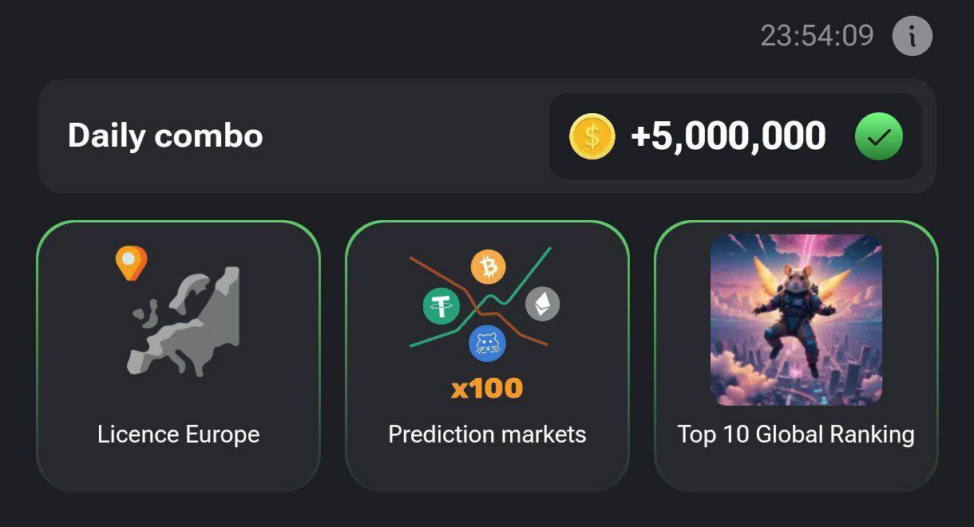Click the blue hamster coin icon

[487, 344]
